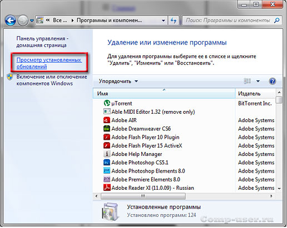Select the Adobe AIR entry name
287x228 pixels.
(x=124, y=120)
